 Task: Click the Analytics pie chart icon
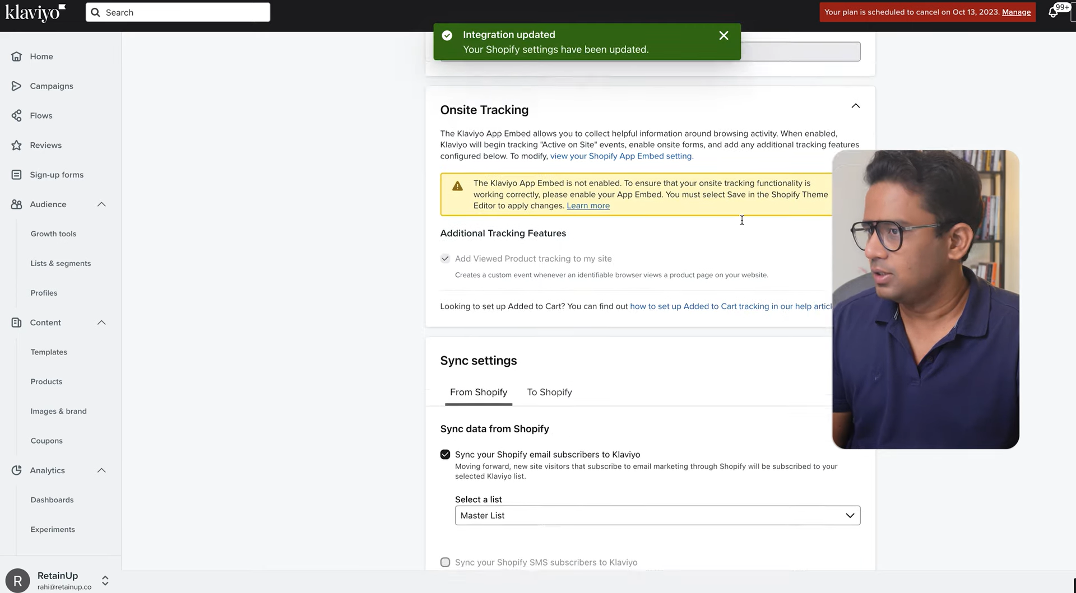click(17, 470)
